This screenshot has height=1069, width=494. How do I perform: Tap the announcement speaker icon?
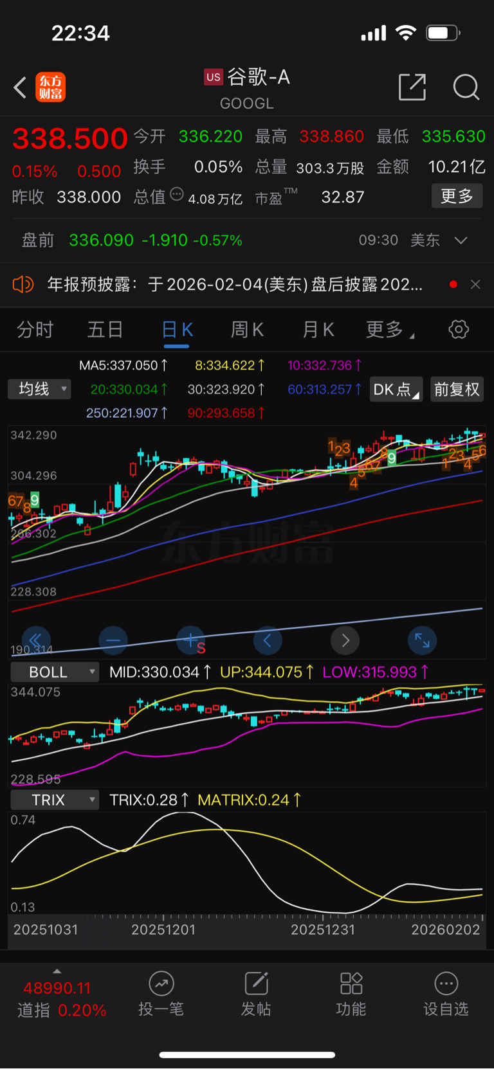coord(23,284)
